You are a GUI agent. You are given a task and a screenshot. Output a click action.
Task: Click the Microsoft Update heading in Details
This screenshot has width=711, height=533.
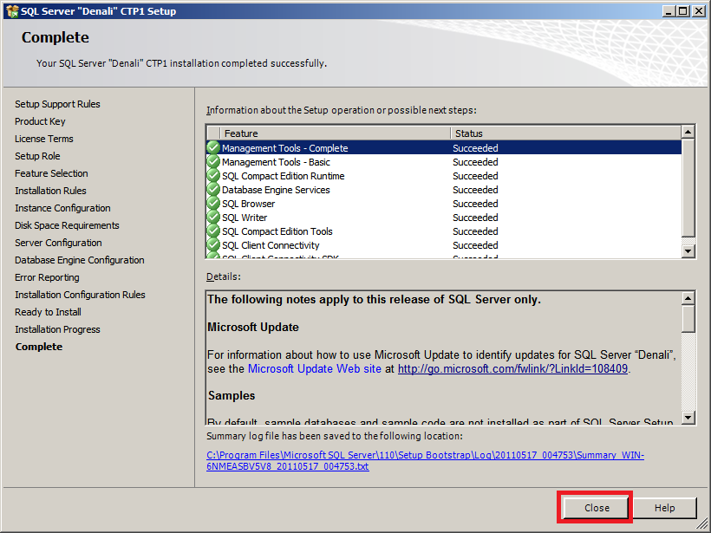253,328
